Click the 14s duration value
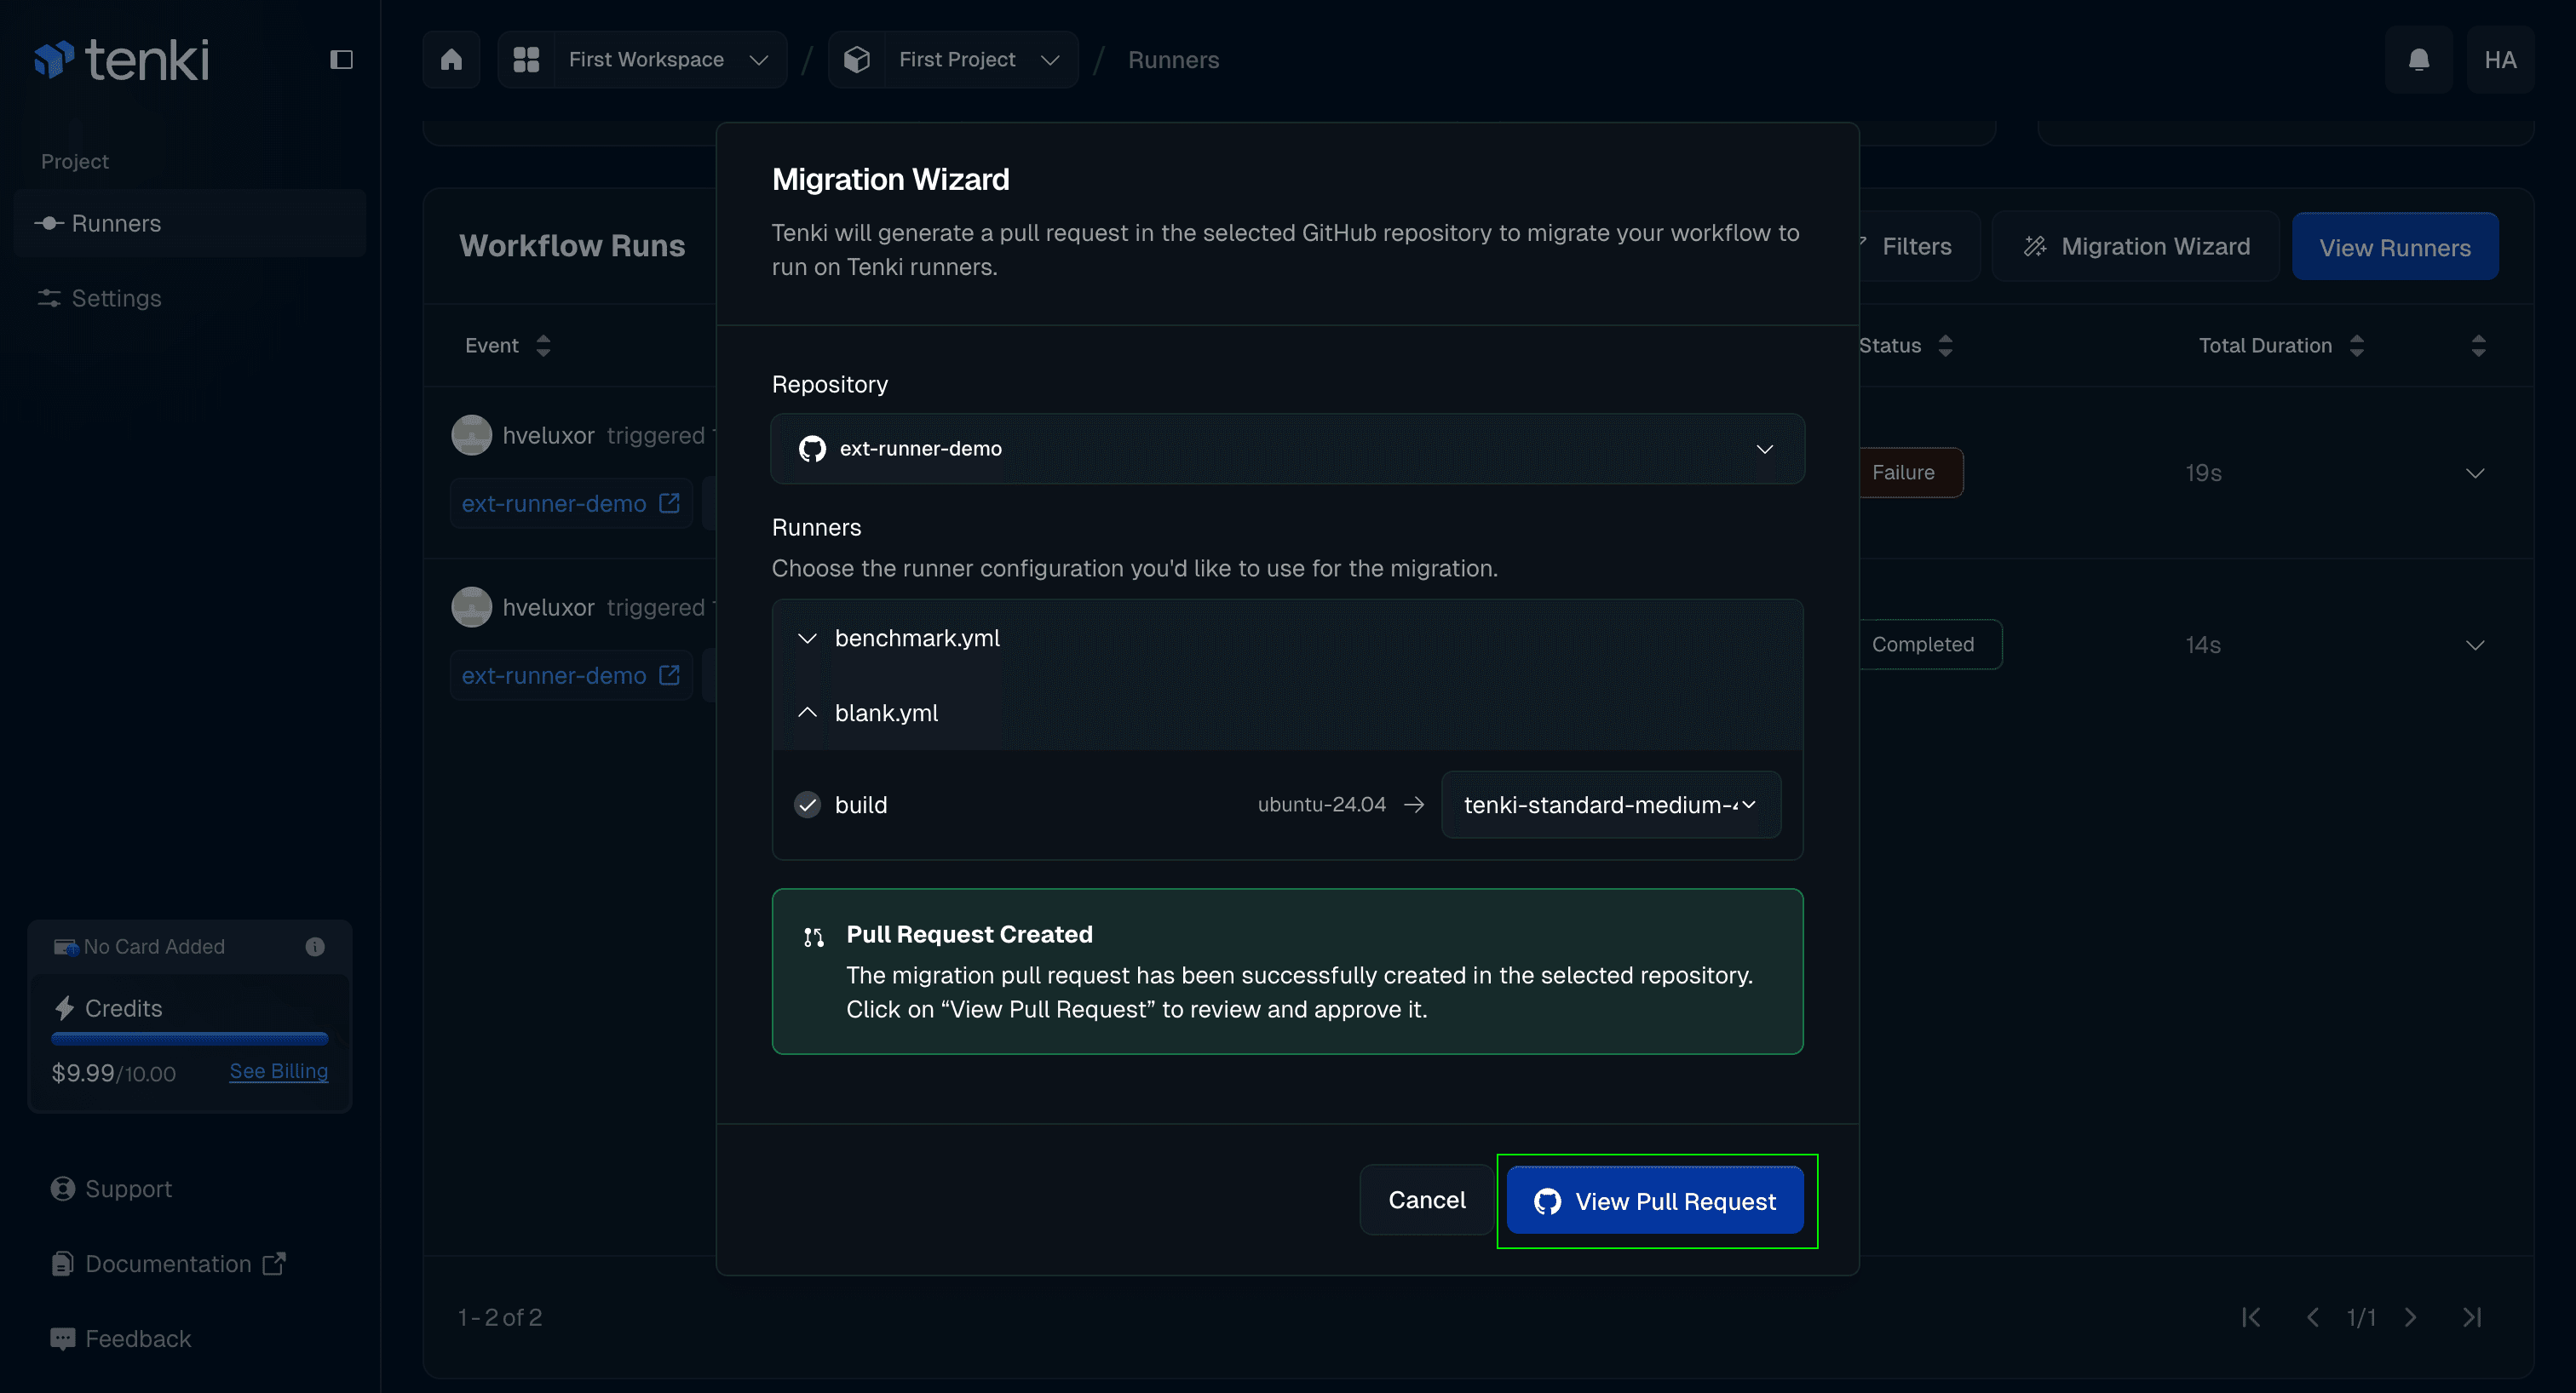 tap(2203, 645)
